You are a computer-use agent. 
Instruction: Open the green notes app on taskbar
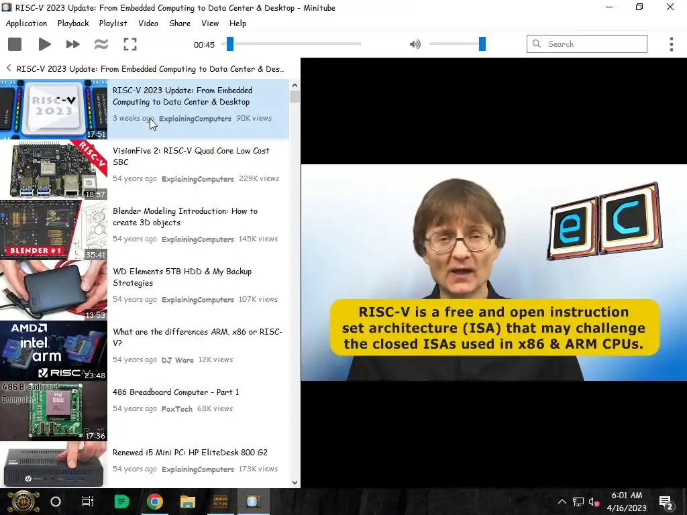click(121, 502)
